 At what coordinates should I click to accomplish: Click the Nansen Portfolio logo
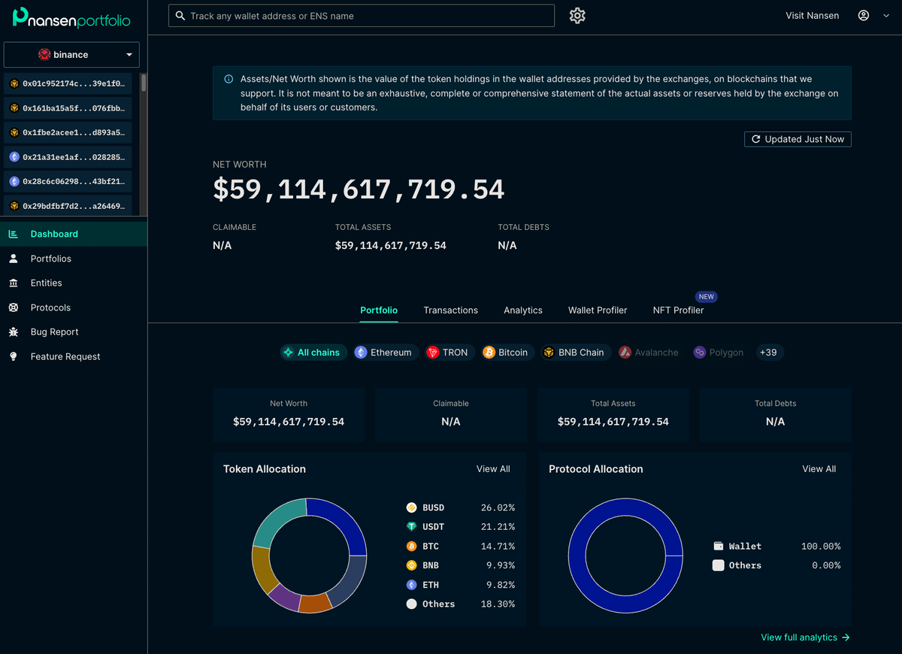tap(71, 18)
